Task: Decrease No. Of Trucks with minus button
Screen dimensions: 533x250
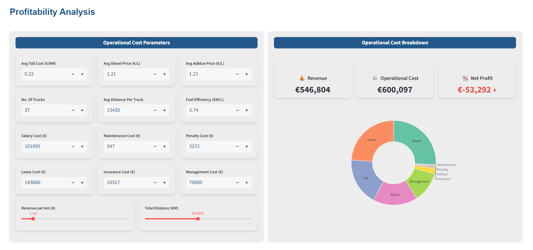Action: [73, 110]
